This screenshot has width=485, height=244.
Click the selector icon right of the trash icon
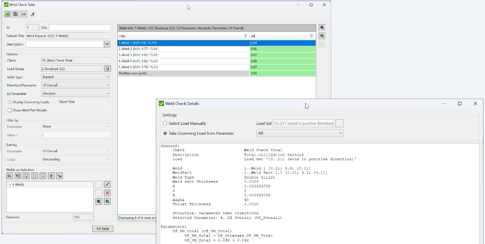click(59, 176)
